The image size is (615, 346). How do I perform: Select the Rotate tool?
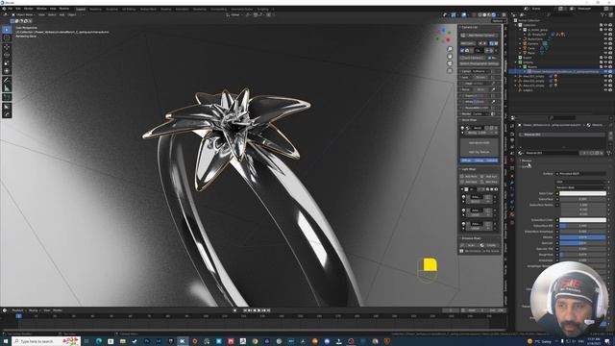click(7, 55)
